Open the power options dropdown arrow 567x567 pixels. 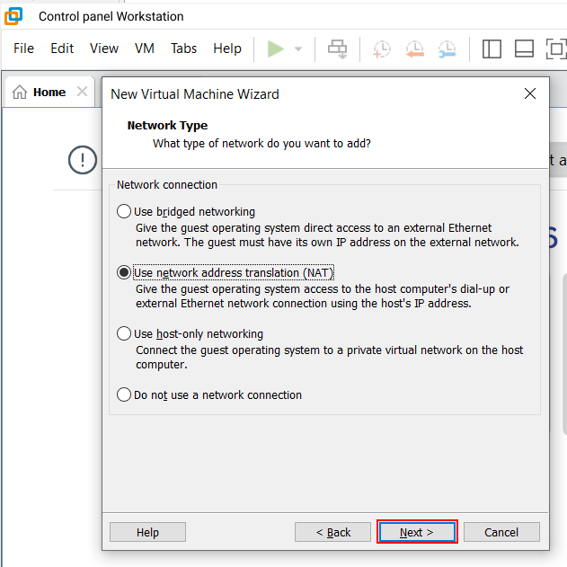click(x=298, y=49)
